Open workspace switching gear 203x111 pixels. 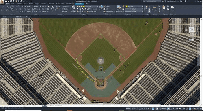click(180, 108)
